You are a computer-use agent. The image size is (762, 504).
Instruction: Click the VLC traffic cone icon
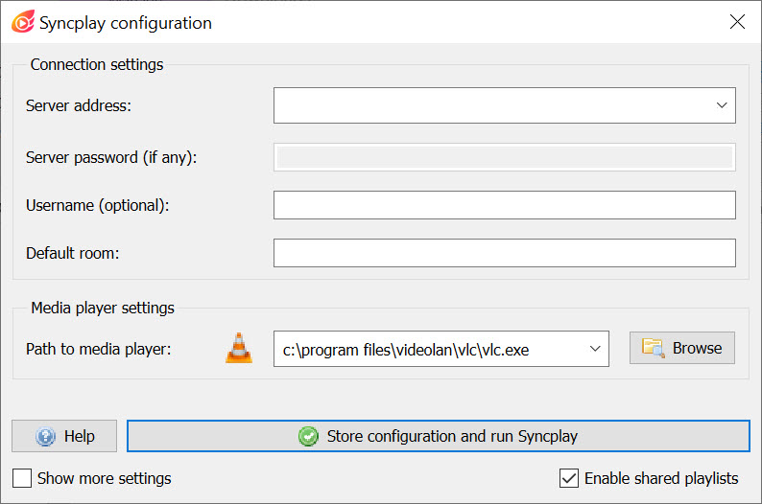[x=239, y=348]
